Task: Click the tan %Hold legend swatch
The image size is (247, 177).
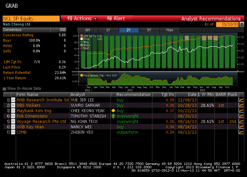Action: click(x=82, y=45)
